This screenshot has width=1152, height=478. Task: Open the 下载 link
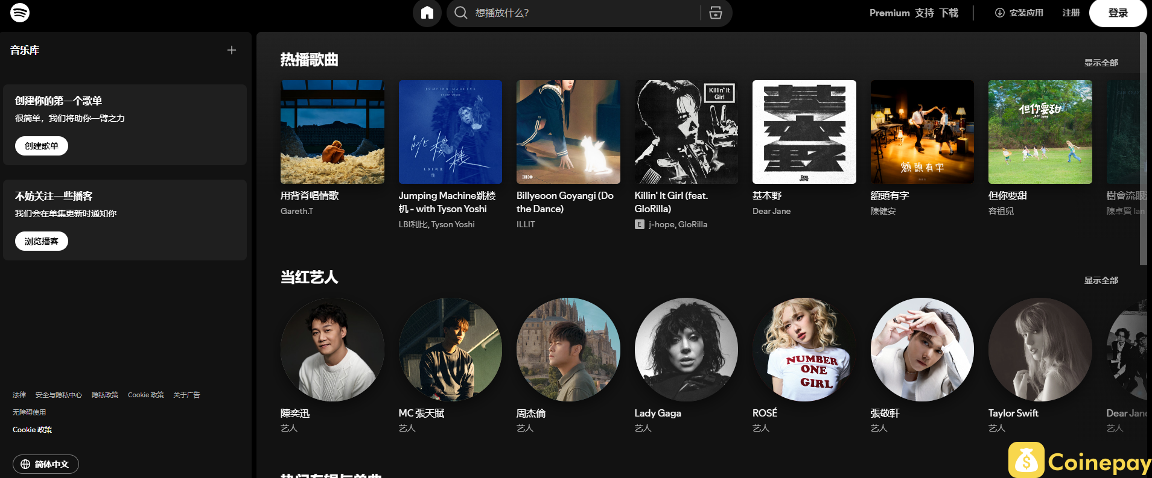click(x=949, y=13)
